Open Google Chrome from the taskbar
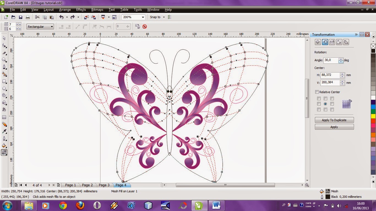The height and width of the screenshot is (211, 376). tap(63, 205)
